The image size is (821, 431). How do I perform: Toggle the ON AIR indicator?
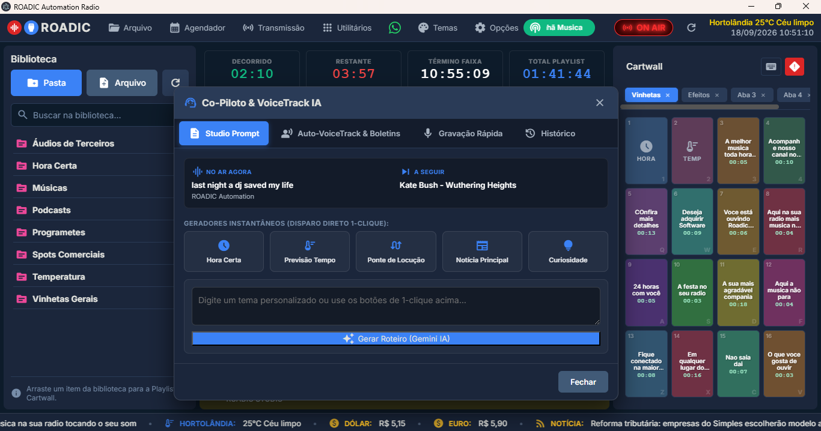point(644,28)
